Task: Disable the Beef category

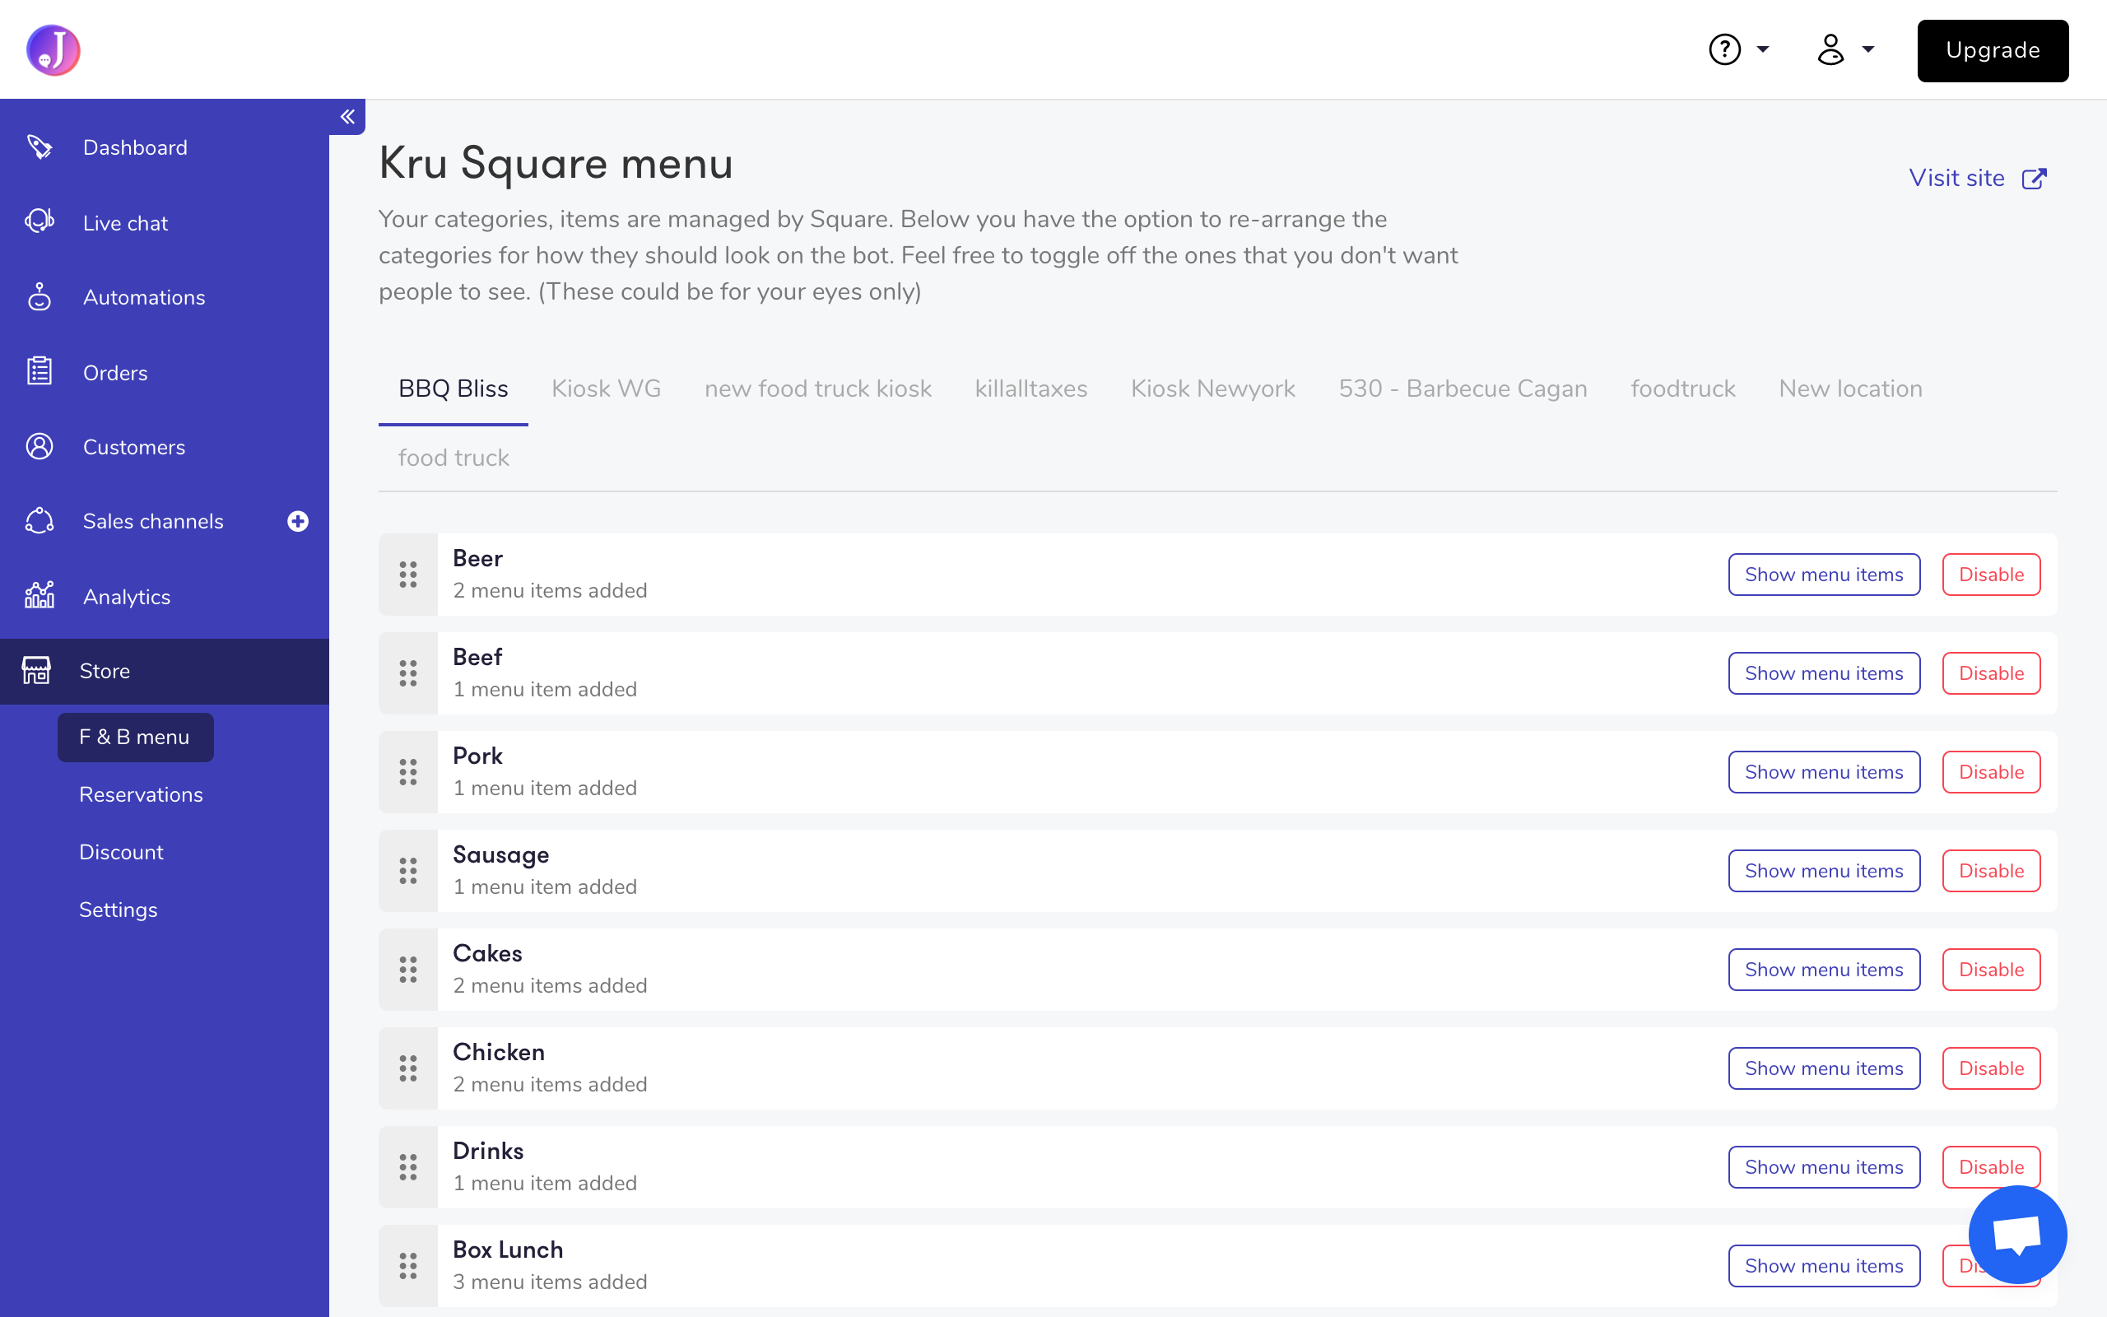Action: tap(1991, 673)
